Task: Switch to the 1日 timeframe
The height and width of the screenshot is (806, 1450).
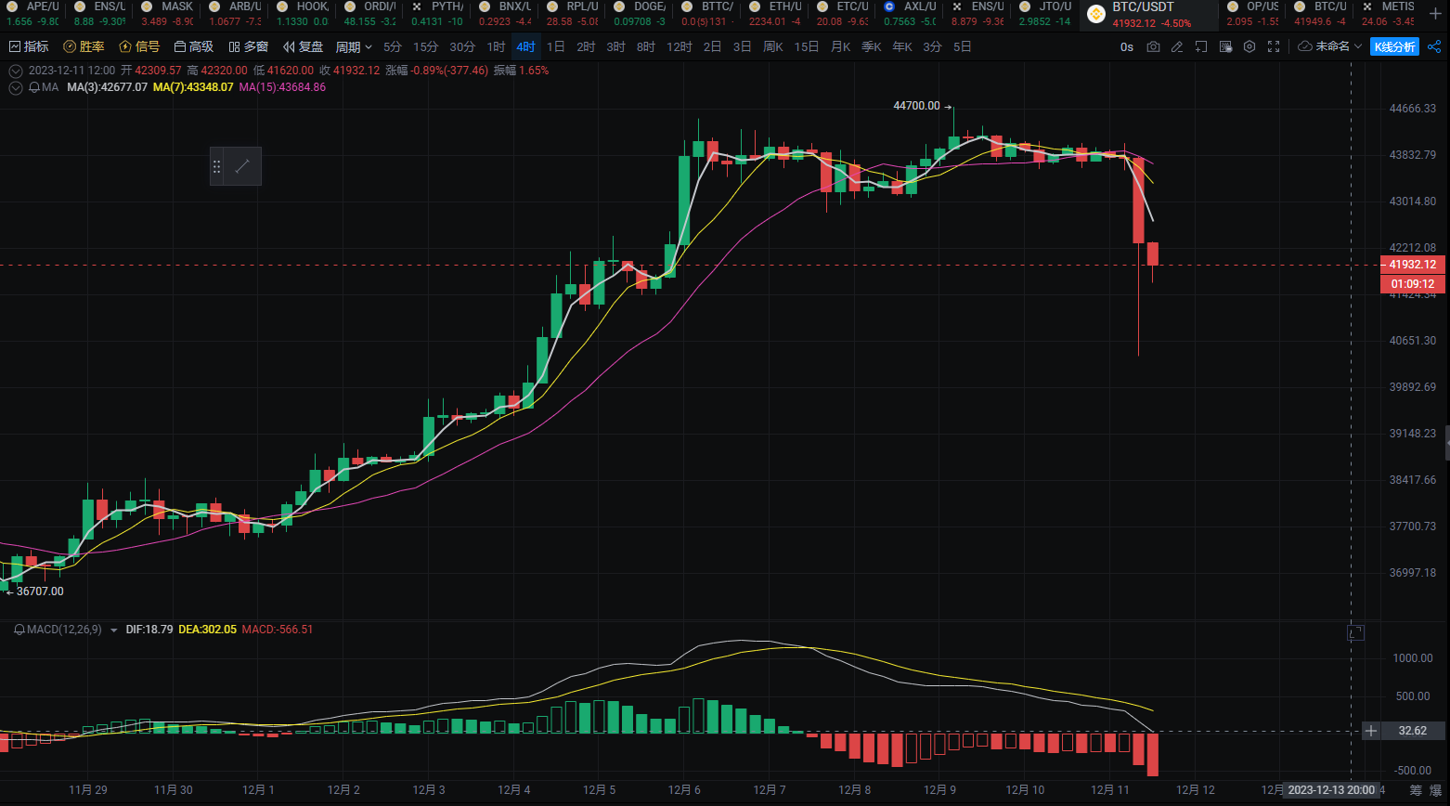Action: point(555,46)
